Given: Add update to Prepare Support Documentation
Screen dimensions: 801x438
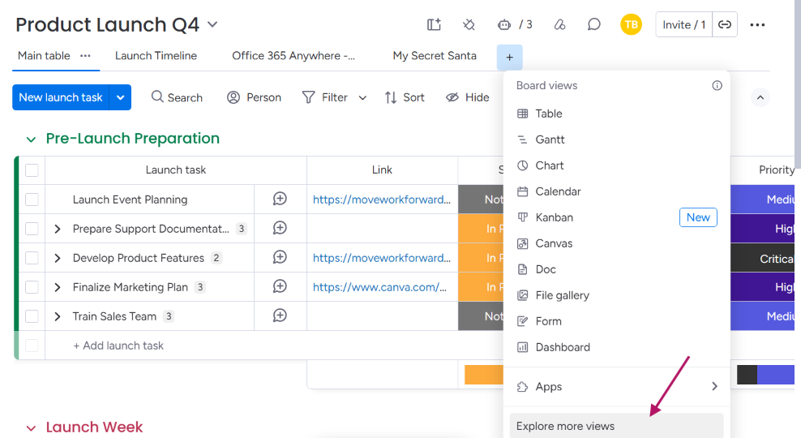Looking at the screenshot, I should pyautogui.click(x=280, y=228).
